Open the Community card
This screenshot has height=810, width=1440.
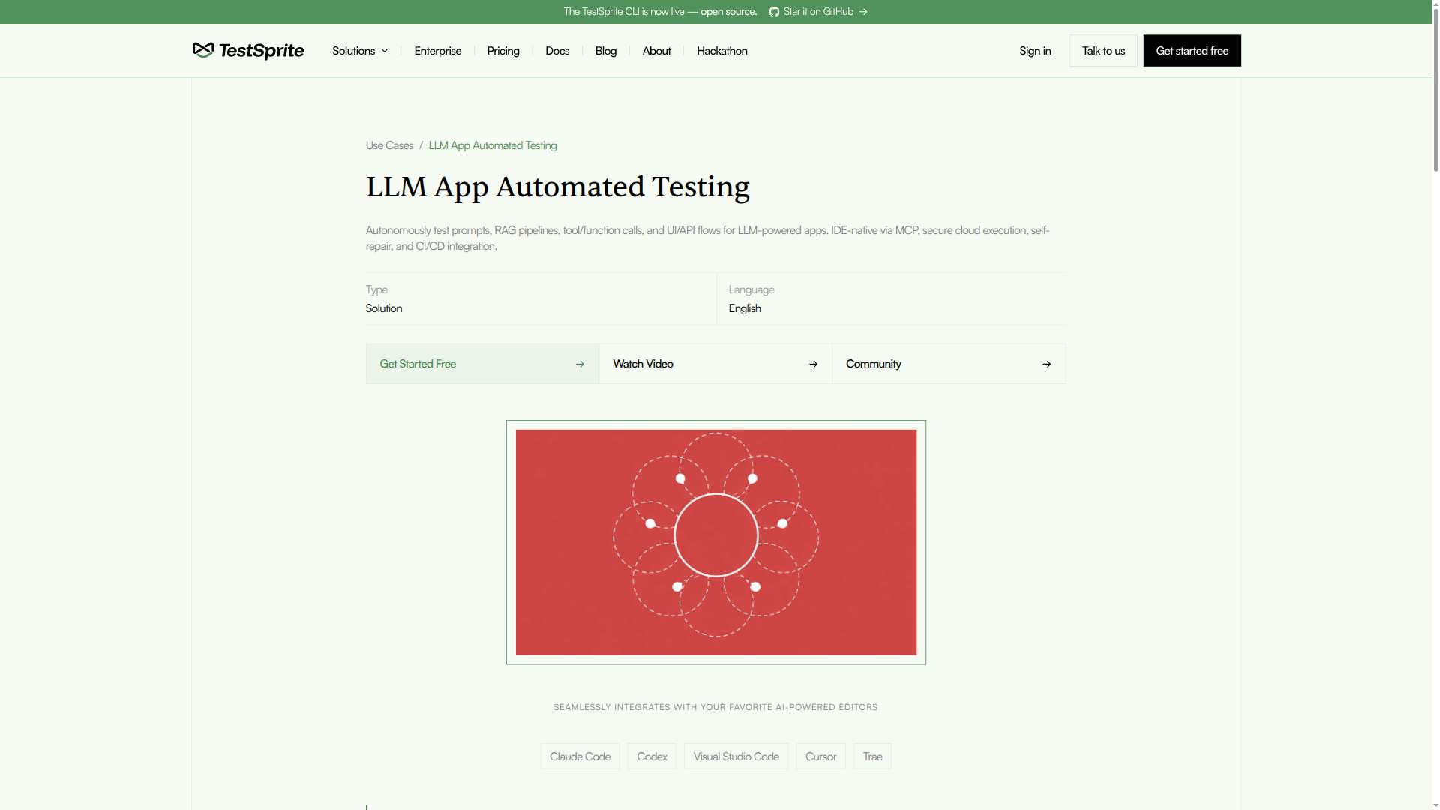click(x=949, y=364)
